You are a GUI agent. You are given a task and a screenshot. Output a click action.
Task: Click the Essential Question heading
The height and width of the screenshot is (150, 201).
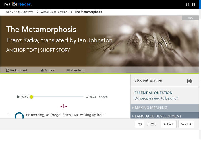(x=153, y=93)
